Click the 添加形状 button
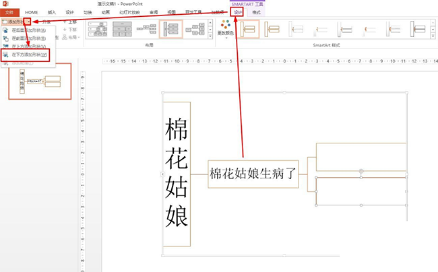The width and height of the screenshot is (438, 272). [12, 22]
